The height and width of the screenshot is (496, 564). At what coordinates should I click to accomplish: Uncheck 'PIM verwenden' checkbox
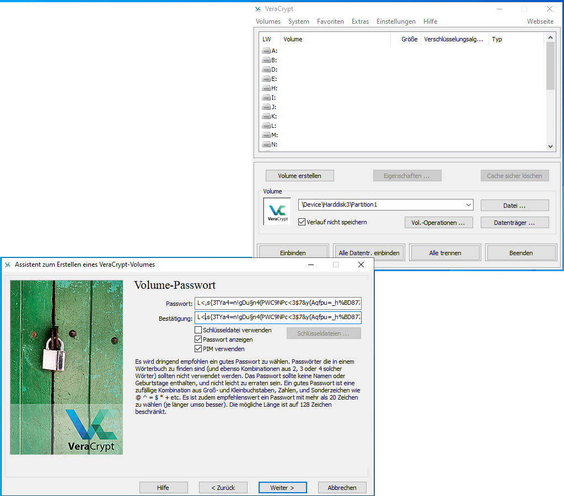[x=198, y=348]
